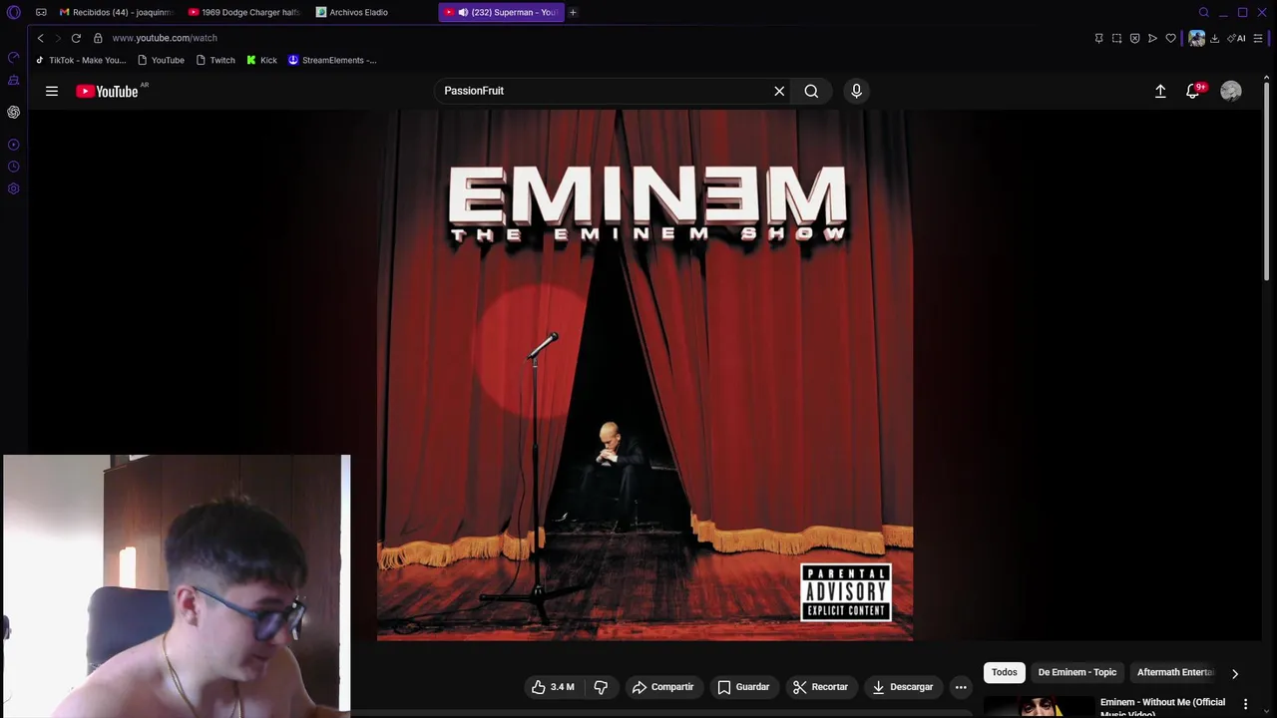Show more filter chips with right arrow
1277x718 pixels.
(1235, 673)
